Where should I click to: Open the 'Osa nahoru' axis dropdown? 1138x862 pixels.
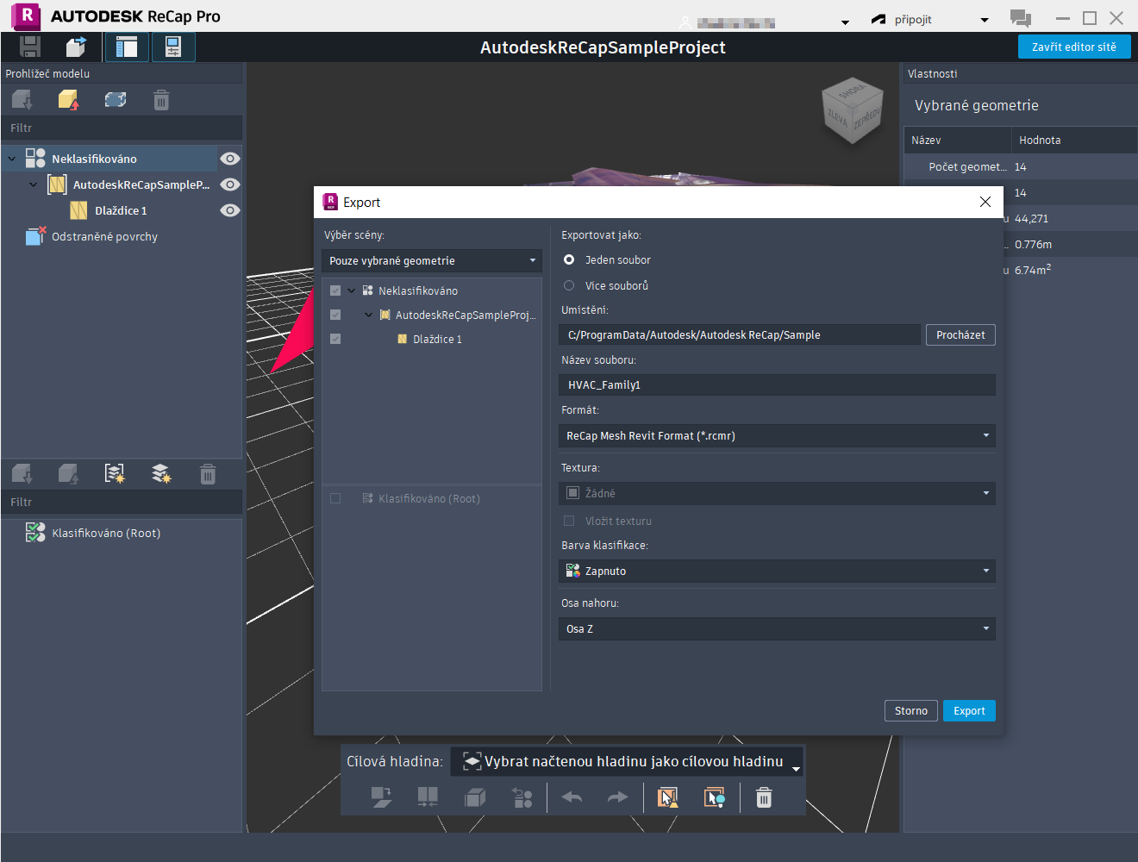(776, 629)
